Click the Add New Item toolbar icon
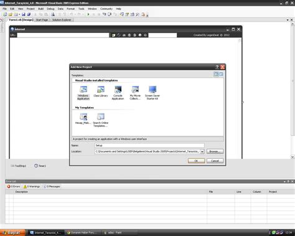The height and width of the screenshot is (236, 295). [16, 14]
